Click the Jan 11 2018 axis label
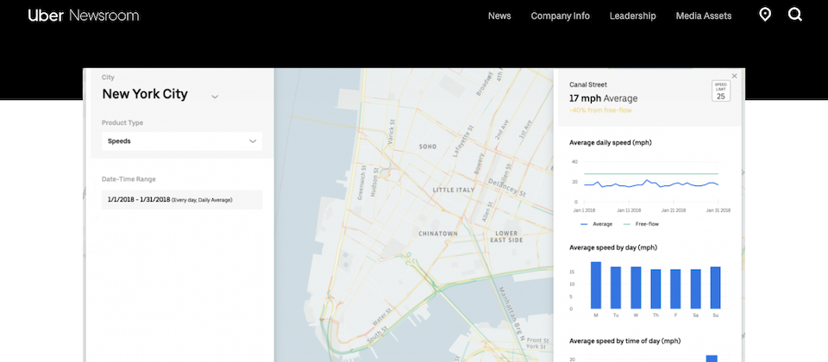Screen dimensions: 828x362 pyautogui.click(x=629, y=210)
